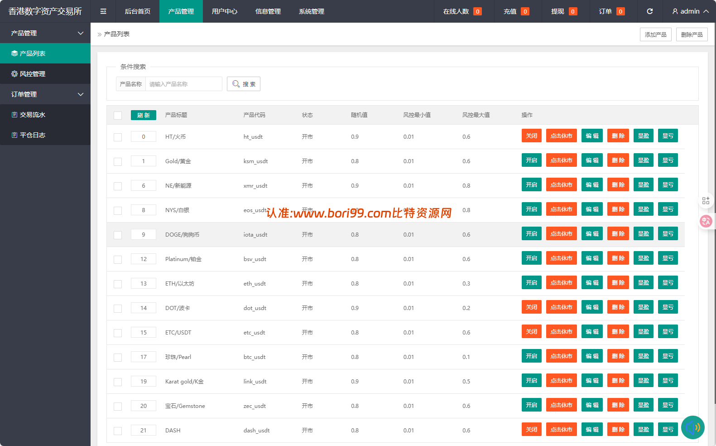Viewport: 716px width, 446px height.
Task: Click the grid apps floating icon
Action: coord(706,200)
